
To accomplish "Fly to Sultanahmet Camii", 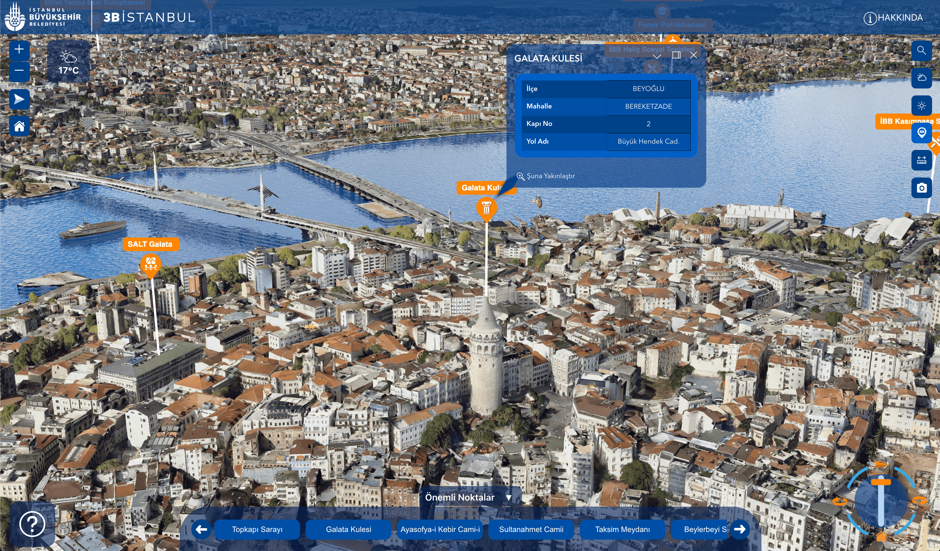I will click(x=531, y=529).
